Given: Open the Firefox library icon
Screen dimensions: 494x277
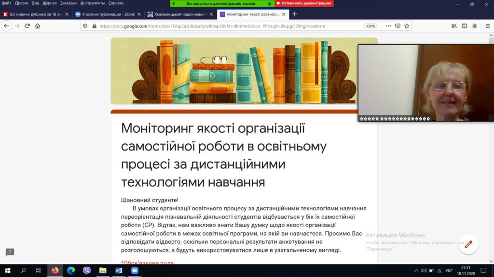Looking at the screenshot, I should [x=454, y=26].
